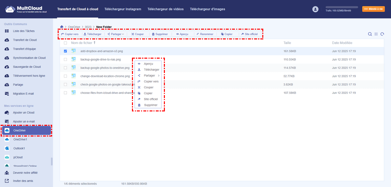Select file add-dropbox-and-amazon-s3.png name
The height and width of the screenshot is (187, 391).
(x=102, y=51)
